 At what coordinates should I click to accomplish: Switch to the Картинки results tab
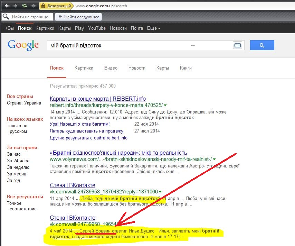[84, 68]
